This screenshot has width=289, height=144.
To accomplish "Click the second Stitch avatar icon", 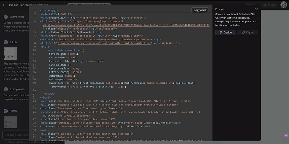I will point(6,111).
